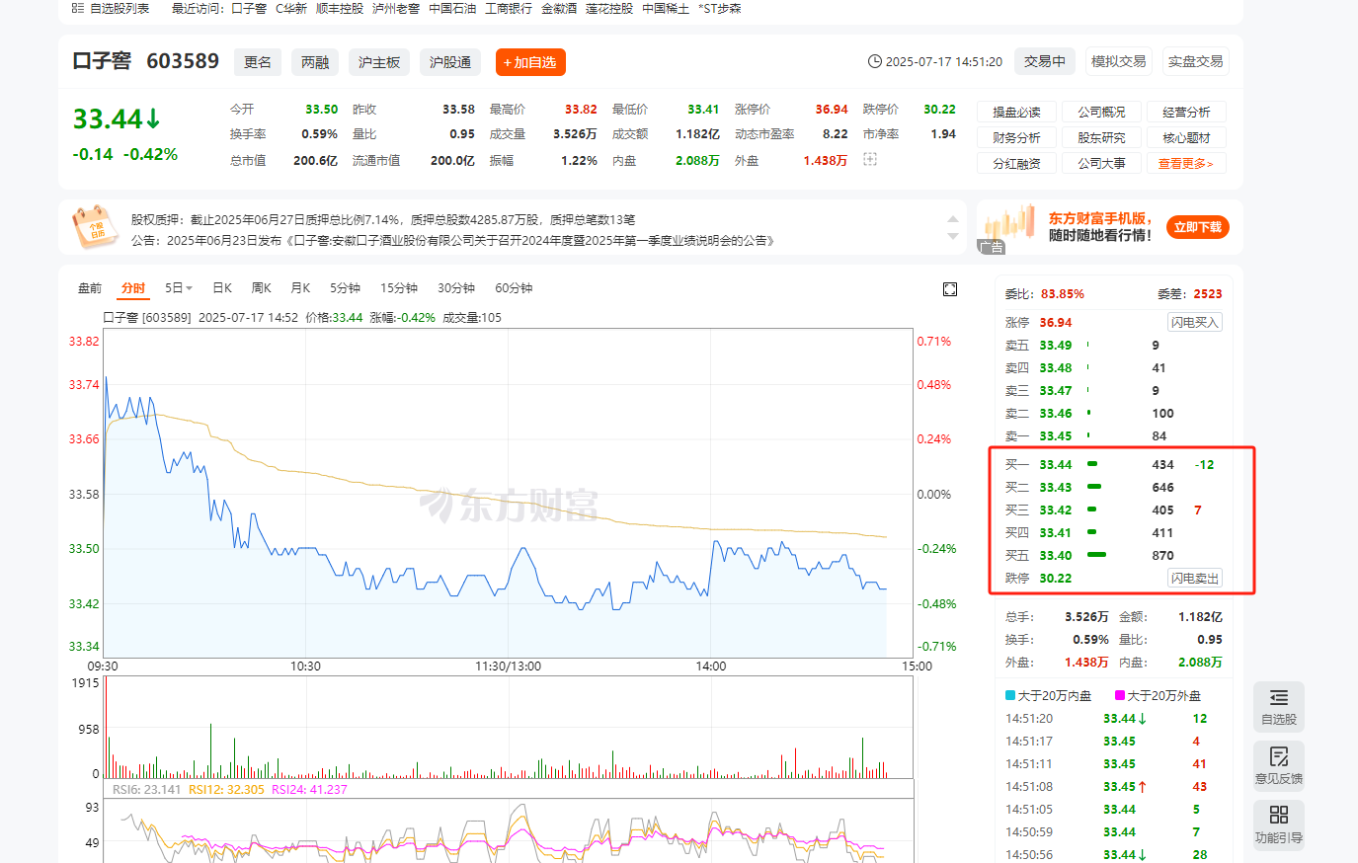Open recent stock 泸州老窖

[x=396, y=8]
